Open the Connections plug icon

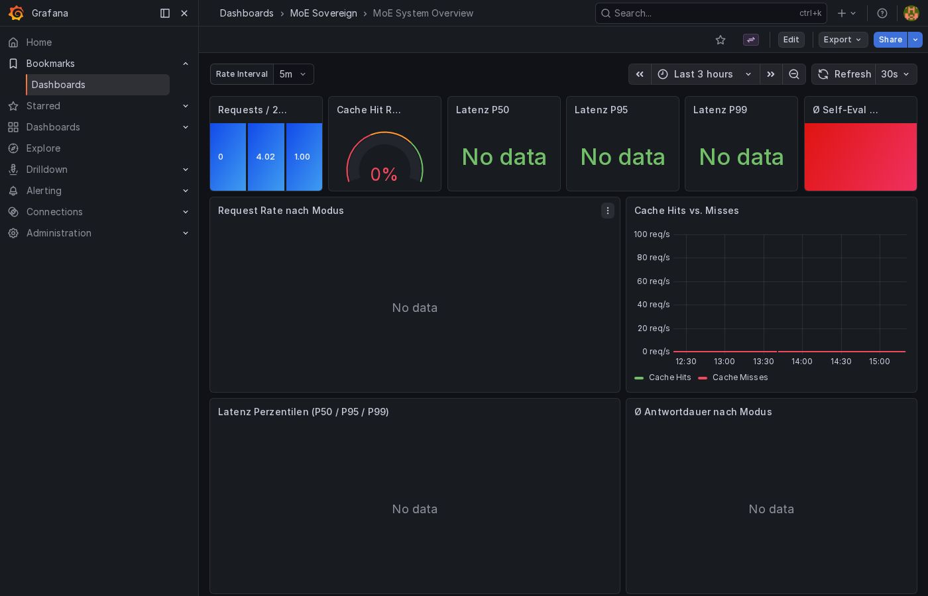pyautogui.click(x=13, y=212)
